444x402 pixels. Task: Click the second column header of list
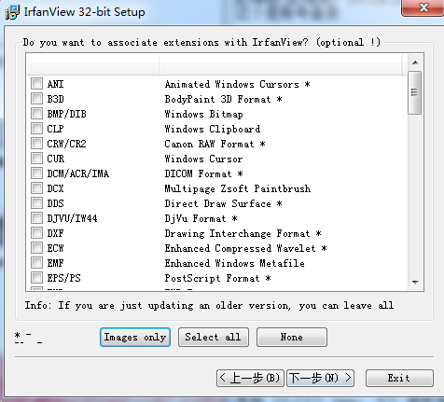(x=281, y=64)
